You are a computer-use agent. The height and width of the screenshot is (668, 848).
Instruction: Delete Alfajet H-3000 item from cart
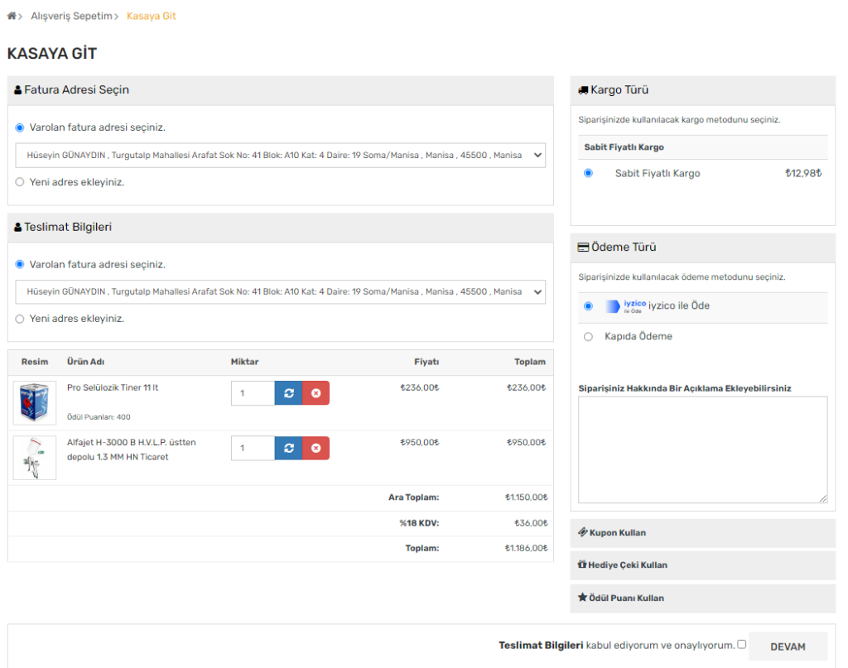[x=316, y=448]
